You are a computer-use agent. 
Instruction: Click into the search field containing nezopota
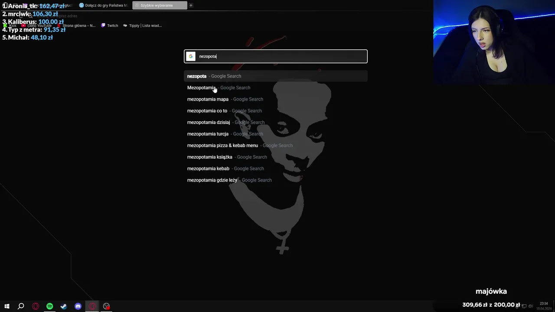[276, 56]
